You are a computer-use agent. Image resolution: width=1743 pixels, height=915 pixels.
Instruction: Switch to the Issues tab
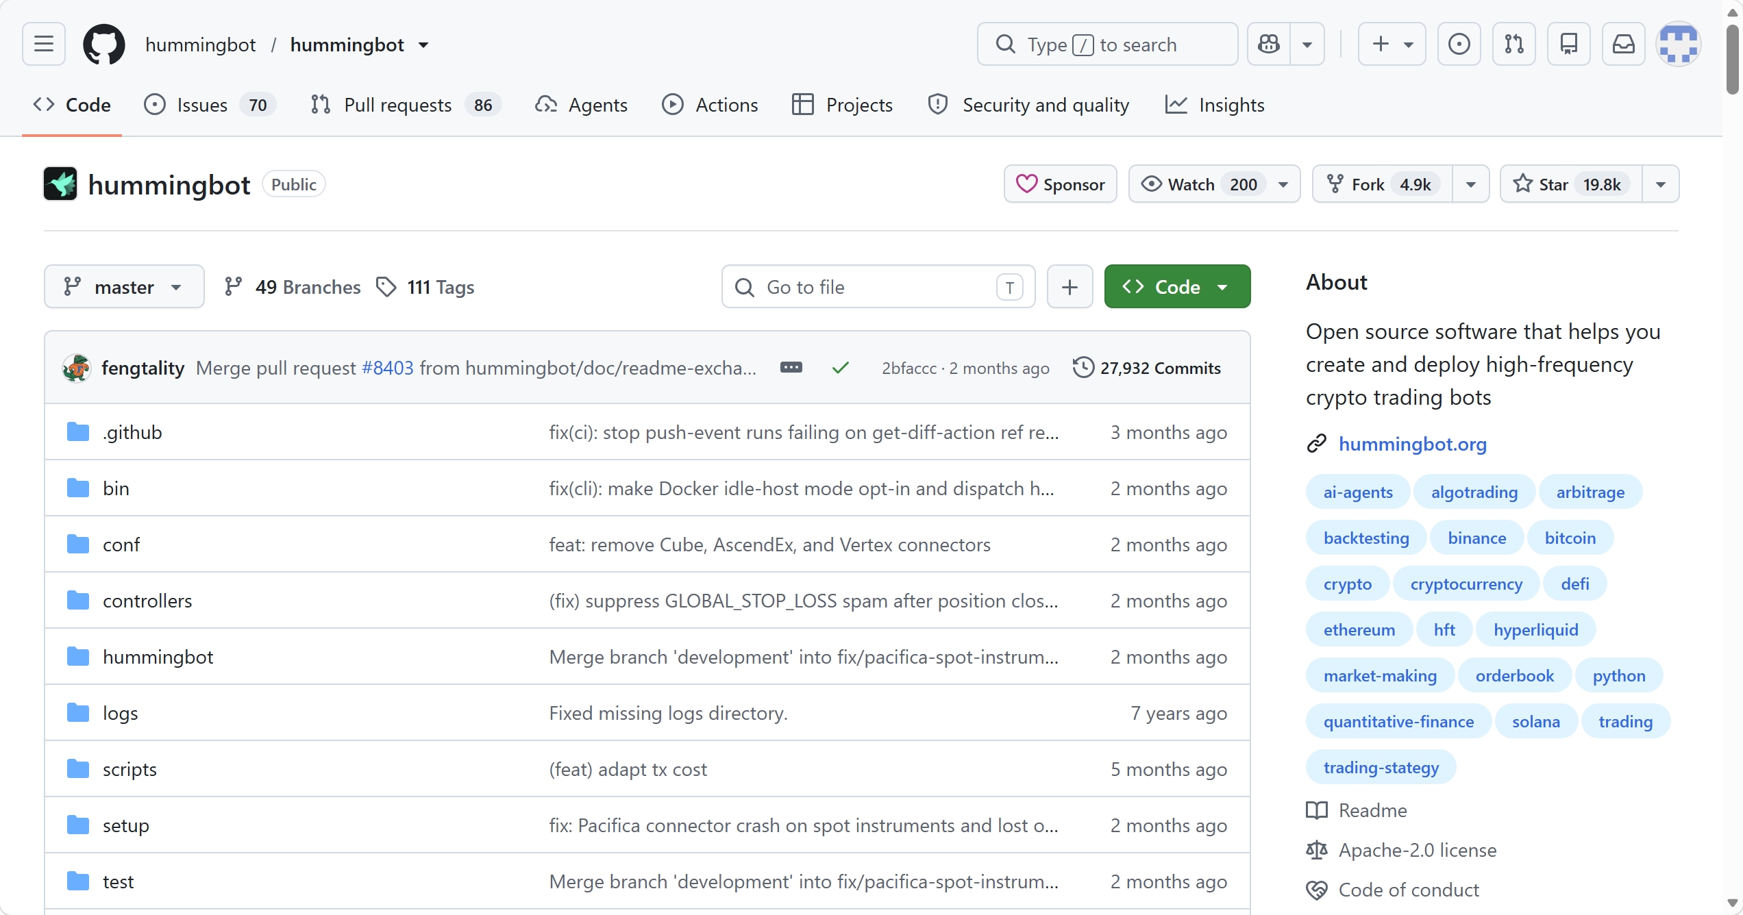tap(209, 105)
